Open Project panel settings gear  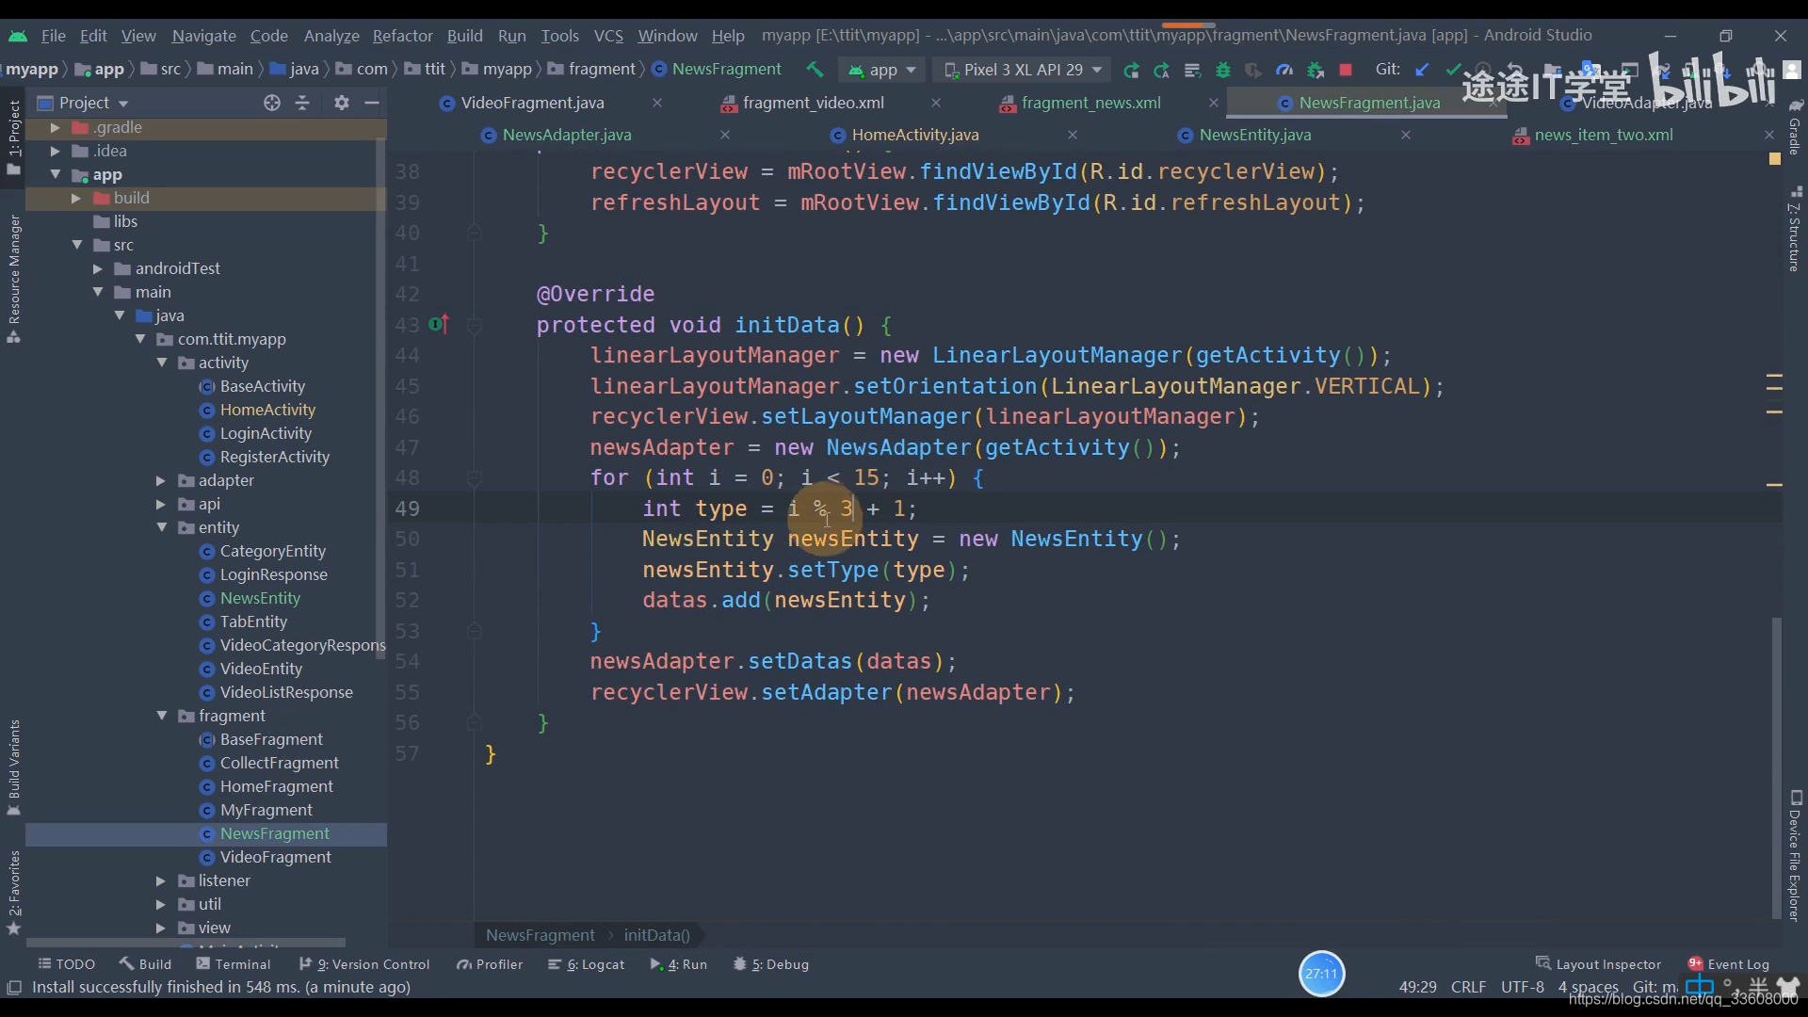[x=341, y=103]
